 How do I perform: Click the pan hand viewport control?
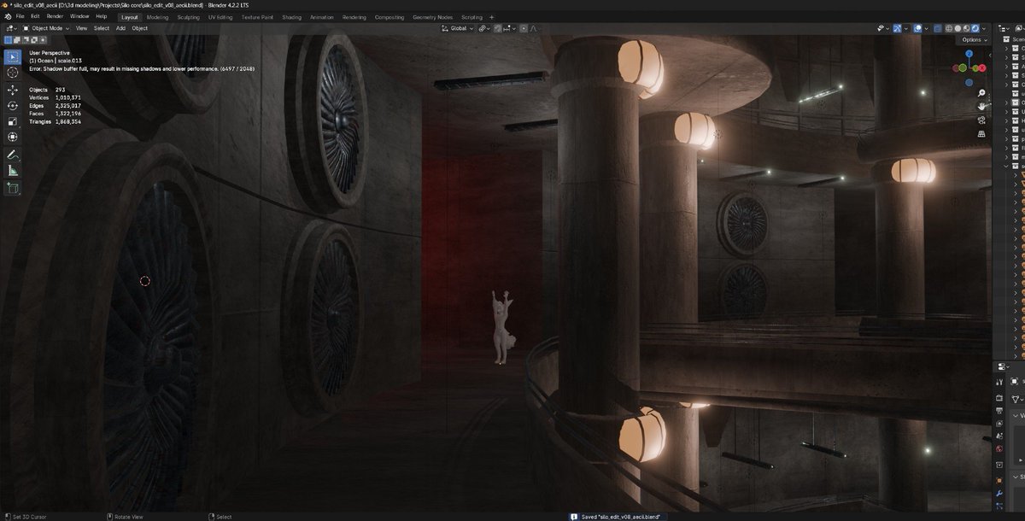click(x=981, y=106)
